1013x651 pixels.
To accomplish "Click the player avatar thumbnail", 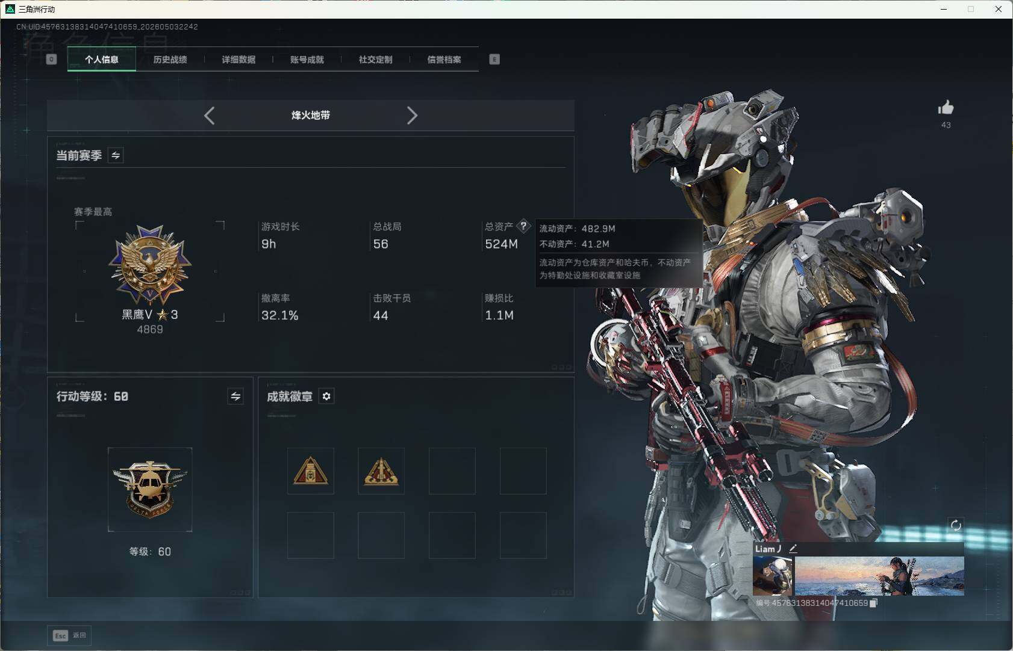I will pyautogui.click(x=772, y=576).
